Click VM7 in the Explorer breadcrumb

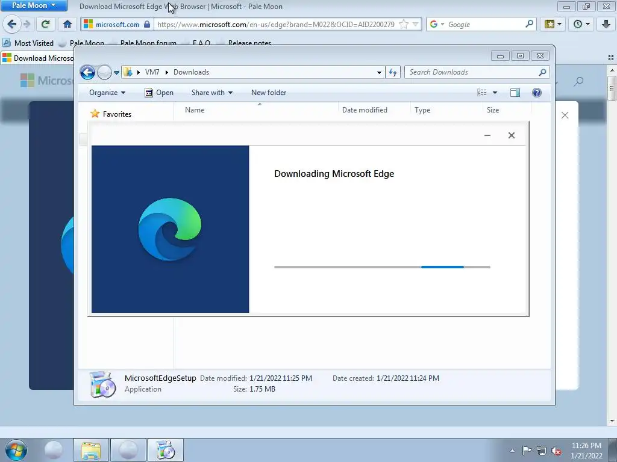pos(152,72)
